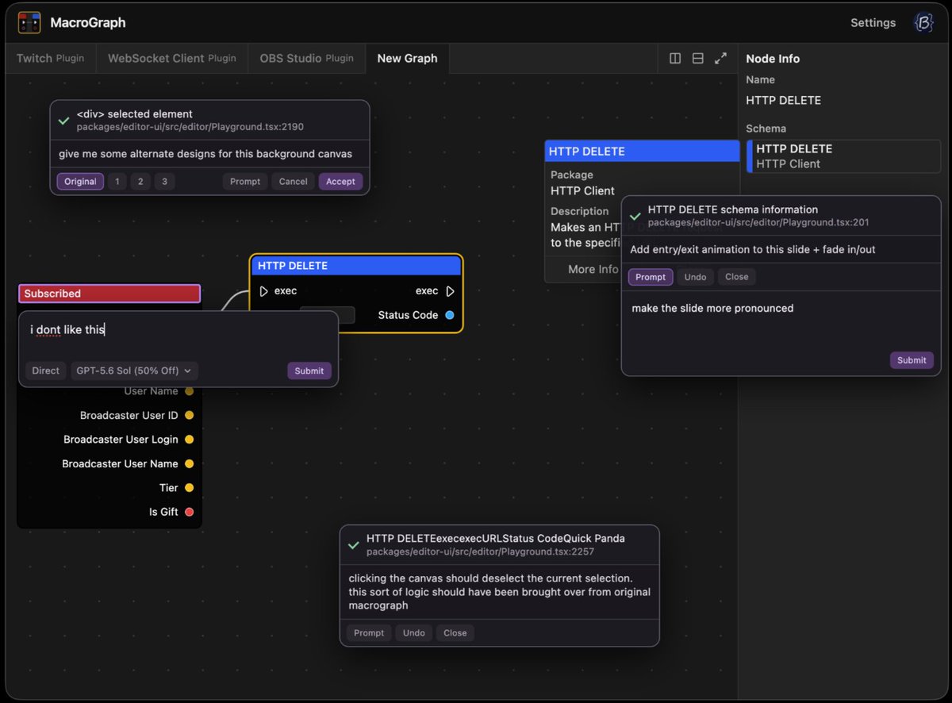Viewport: 952px width, 703px height.
Task: Click the blue Status Code output pin
Action: (x=450, y=315)
